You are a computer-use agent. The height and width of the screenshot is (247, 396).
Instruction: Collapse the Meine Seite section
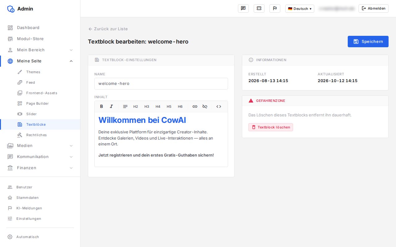point(40,61)
